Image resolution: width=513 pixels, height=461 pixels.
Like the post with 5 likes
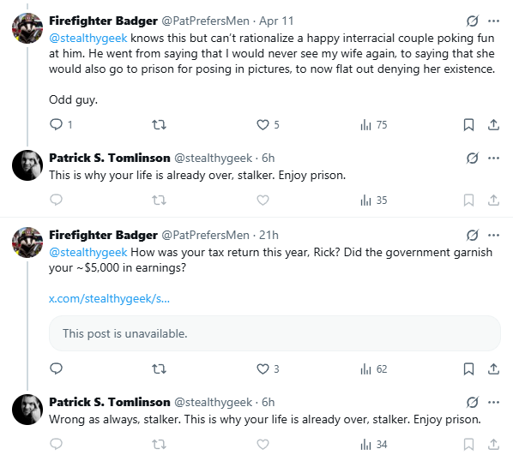(x=263, y=124)
